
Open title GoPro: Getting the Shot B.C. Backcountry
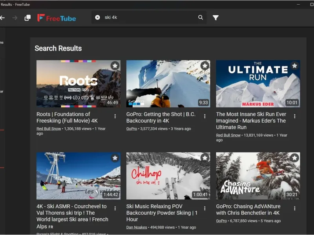[x=161, y=117]
